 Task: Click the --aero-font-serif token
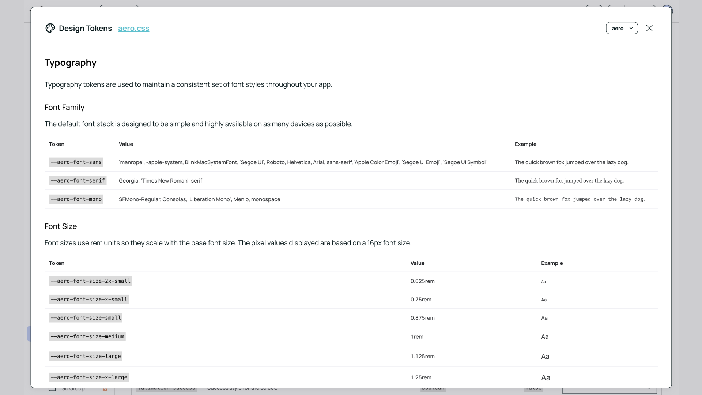click(78, 181)
